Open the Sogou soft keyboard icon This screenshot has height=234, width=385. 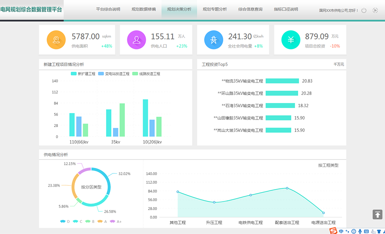click(367, 231)
